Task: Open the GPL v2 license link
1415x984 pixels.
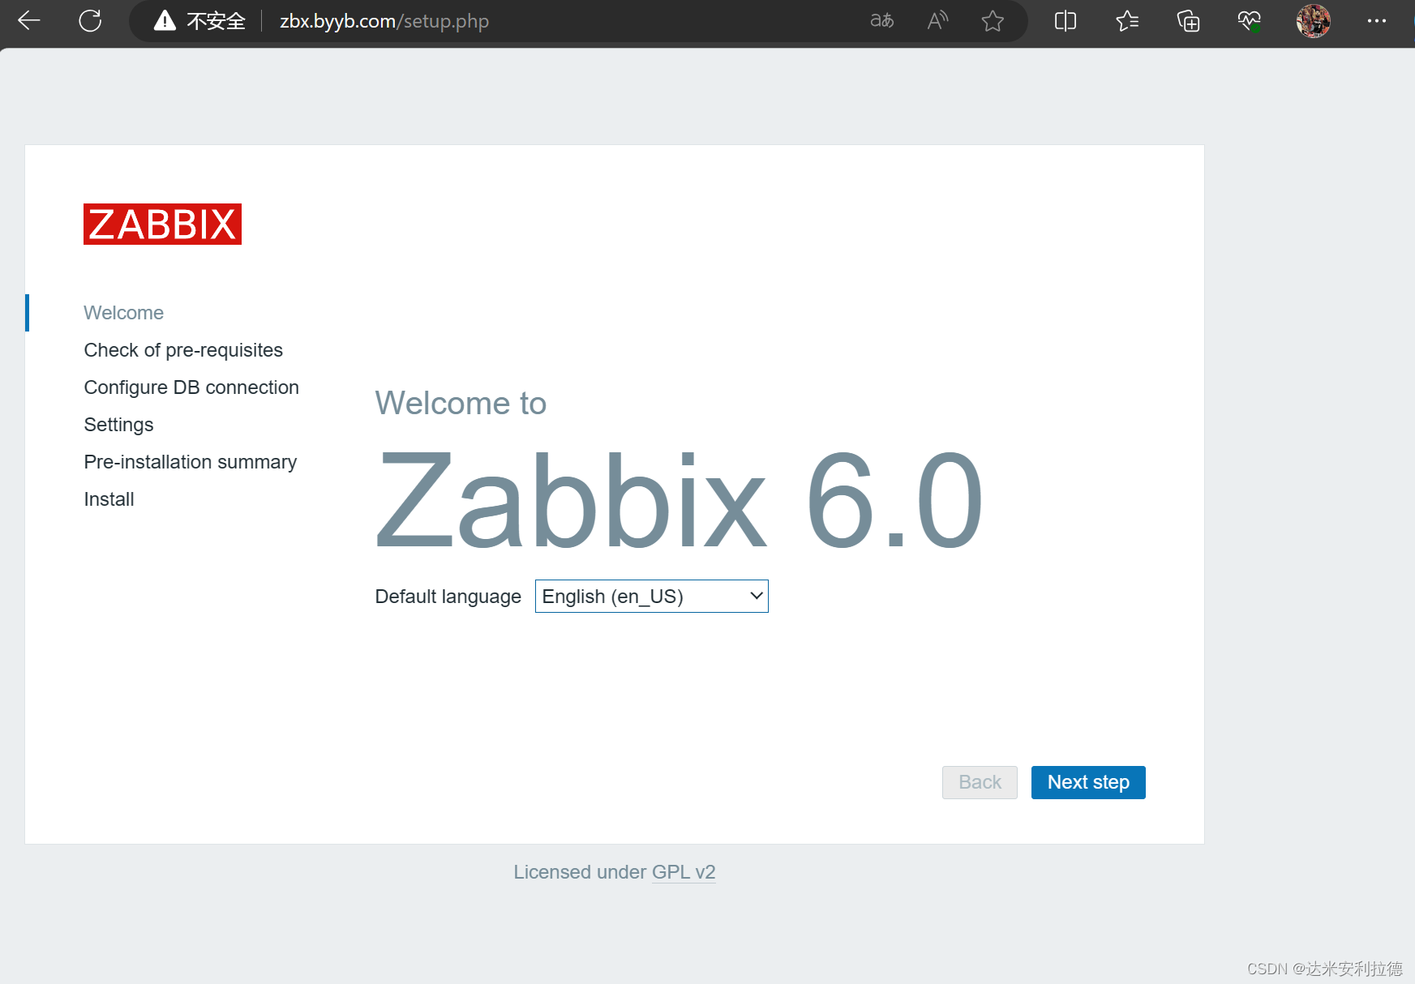Action: pyautogui.click(x=684, y=872)
